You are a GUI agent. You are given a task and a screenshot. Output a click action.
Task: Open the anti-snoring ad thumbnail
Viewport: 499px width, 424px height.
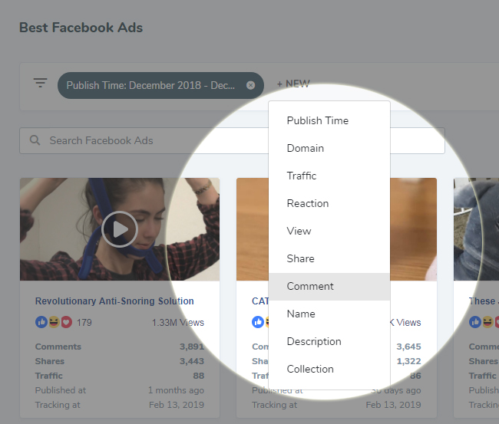120,229
